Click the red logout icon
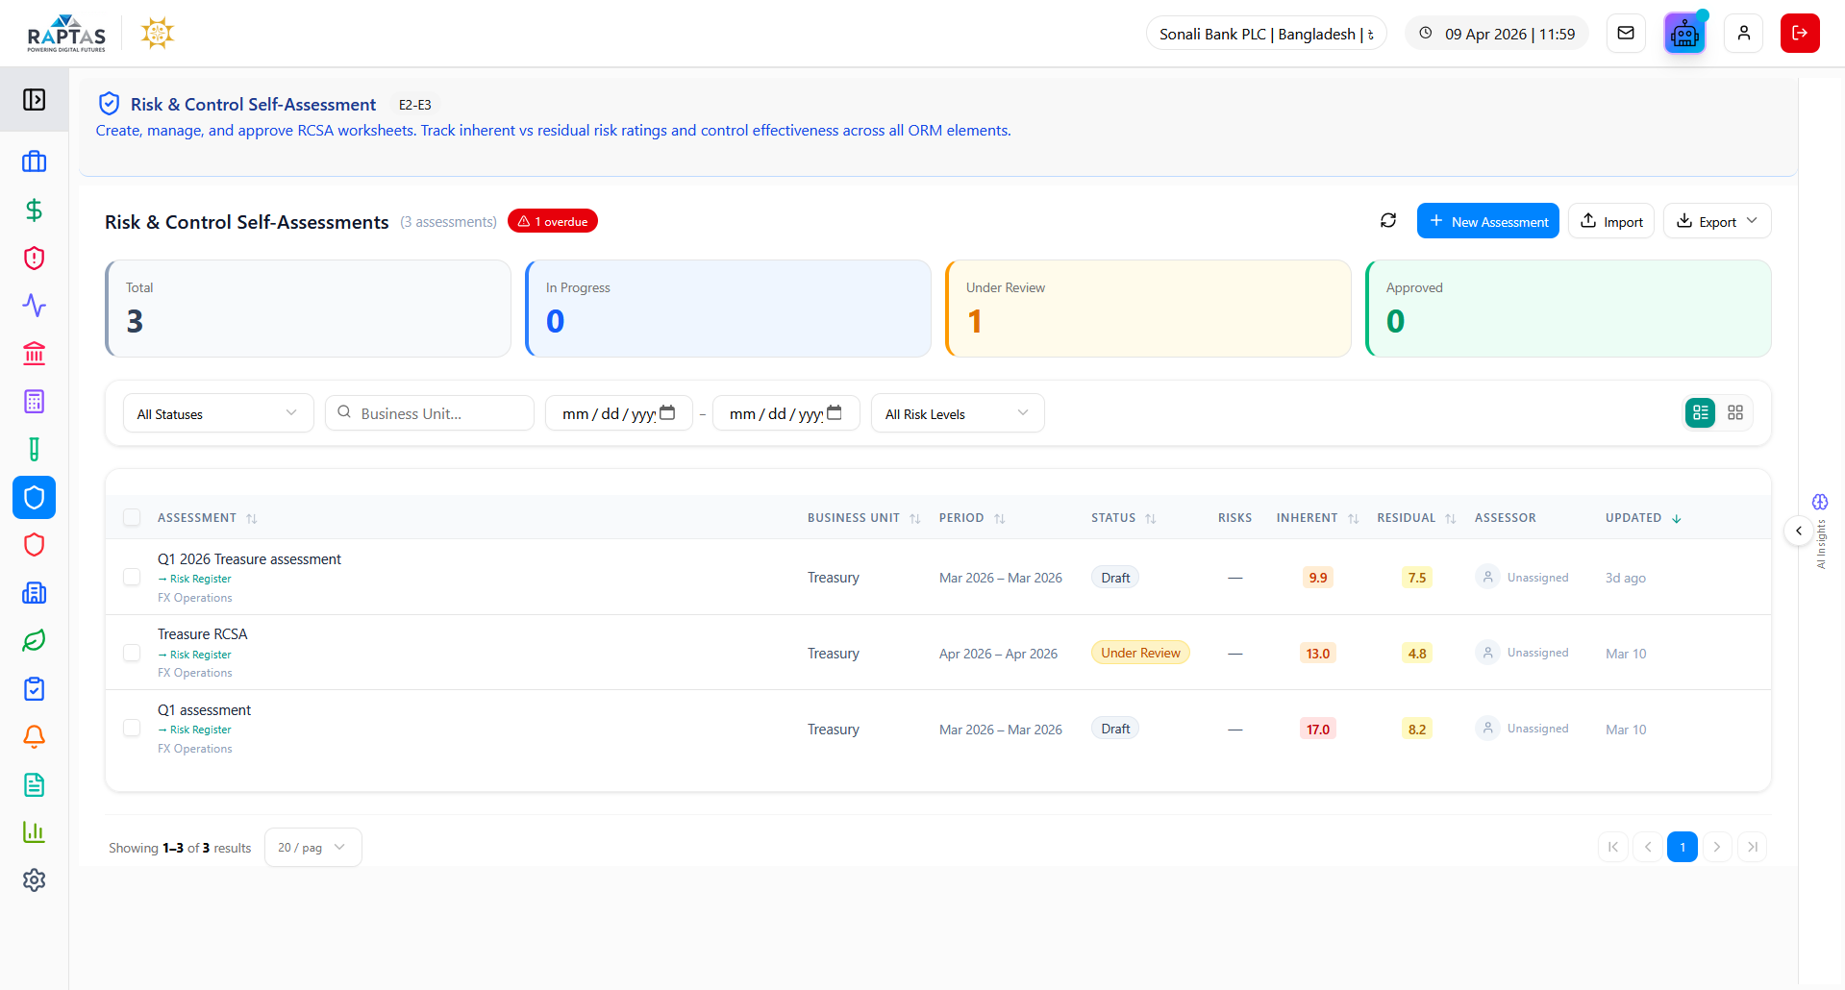The image size is (1845, 990). 1799,34
